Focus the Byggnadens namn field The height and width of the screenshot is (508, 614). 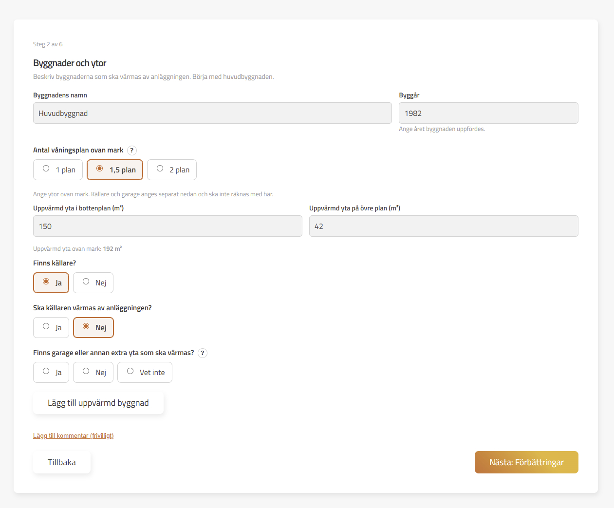pos(212,113)
